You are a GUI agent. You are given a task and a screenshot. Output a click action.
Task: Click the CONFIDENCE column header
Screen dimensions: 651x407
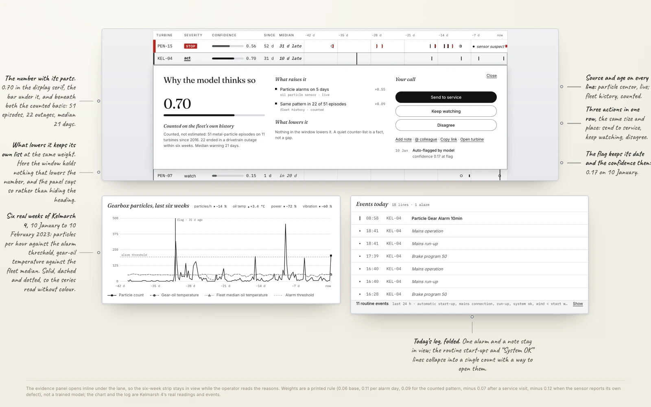[224, 35]
